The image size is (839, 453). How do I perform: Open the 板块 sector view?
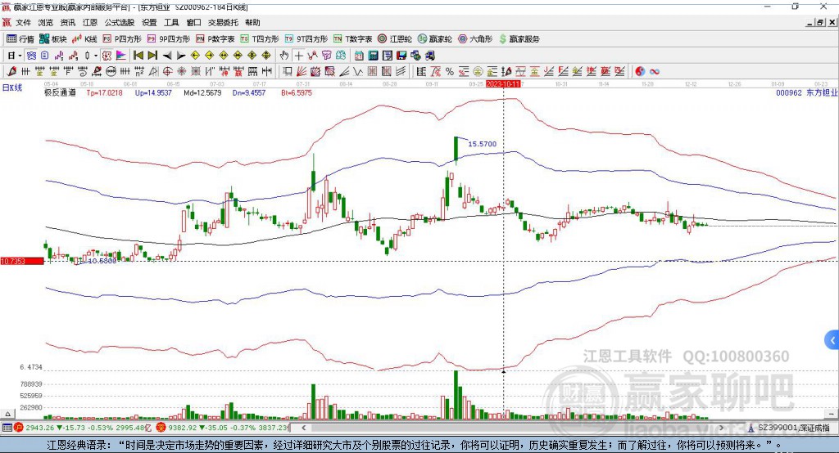point(53,39)
